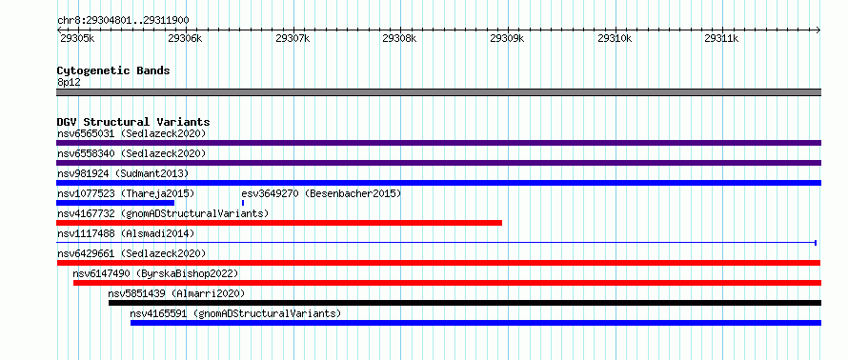Click the chr8:29304801..29311900 region label
This screenshot has height=360, width=848.
(123, 21)
